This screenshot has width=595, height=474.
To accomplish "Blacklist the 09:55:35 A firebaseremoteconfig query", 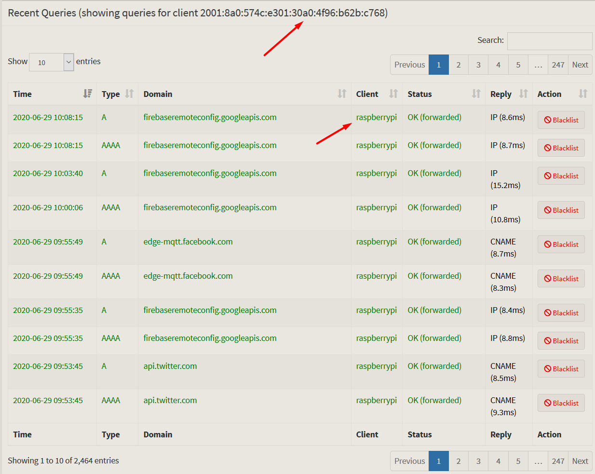I will (x=561, y=313).
